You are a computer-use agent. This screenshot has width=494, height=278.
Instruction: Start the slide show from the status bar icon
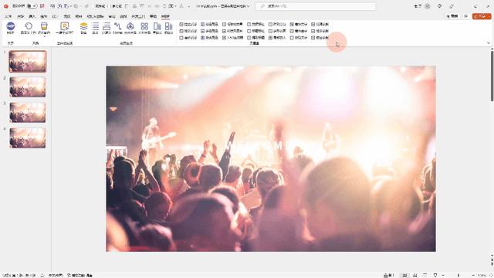click(x=435, y=275)
